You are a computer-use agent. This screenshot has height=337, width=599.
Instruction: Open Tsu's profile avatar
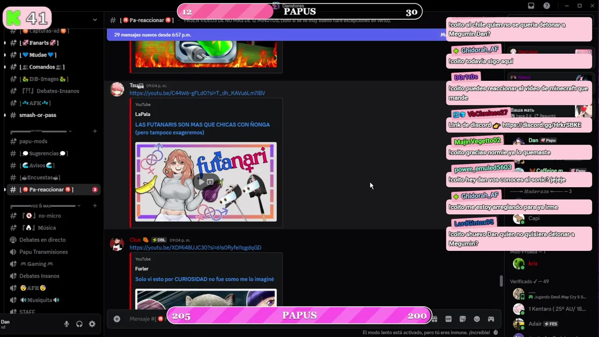point(117,89)
